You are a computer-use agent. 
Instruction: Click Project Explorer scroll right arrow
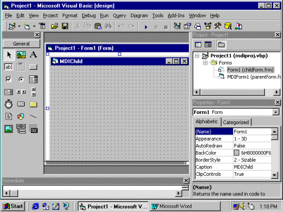[277, 92]
